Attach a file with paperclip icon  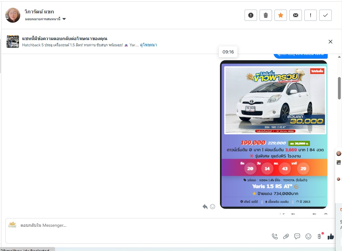[286, 236]
